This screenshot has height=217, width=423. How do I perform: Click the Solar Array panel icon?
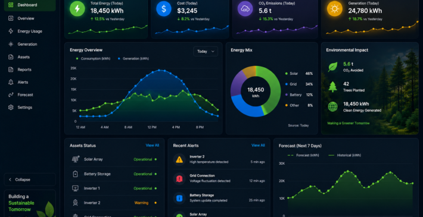tap(76, 159)
